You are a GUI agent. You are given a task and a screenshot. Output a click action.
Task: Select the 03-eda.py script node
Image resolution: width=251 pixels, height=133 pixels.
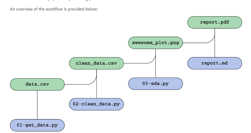pyautogui.click(x=155, y=84)
